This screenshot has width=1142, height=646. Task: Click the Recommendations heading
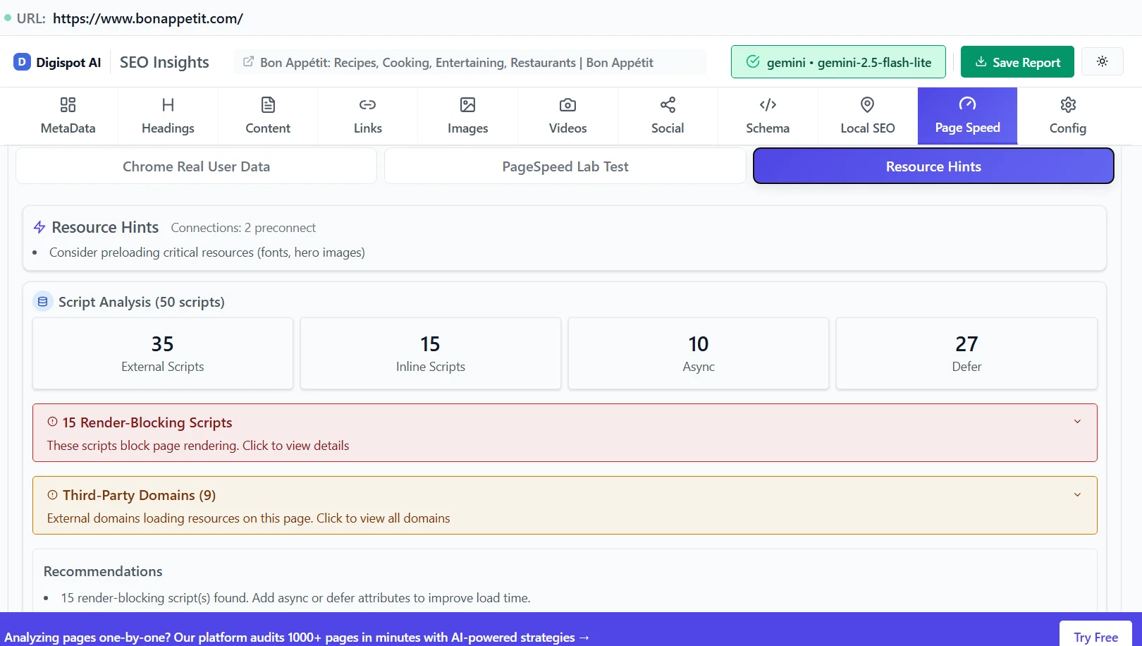pyautogui.click(x=103, y=571)
